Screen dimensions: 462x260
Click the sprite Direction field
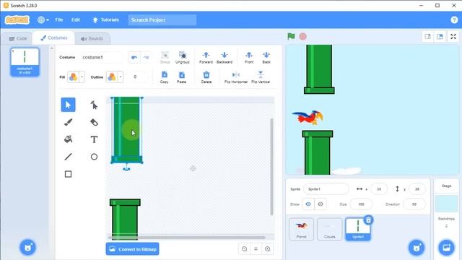[414, 204]
